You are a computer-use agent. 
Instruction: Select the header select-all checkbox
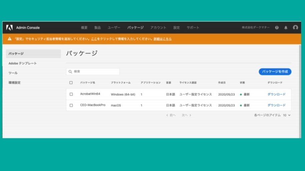pyautogui.click(x=71, y=83)
